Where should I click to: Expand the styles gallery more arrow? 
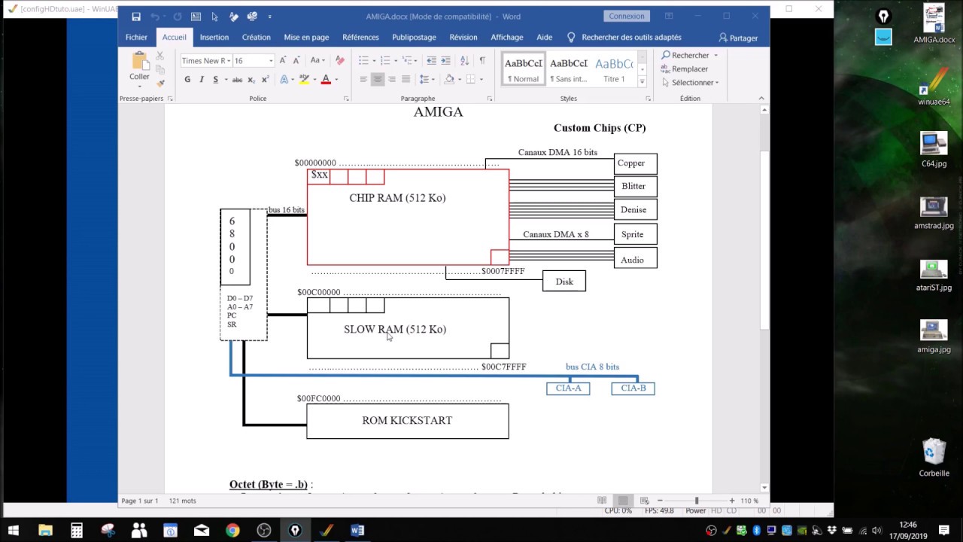642,81
